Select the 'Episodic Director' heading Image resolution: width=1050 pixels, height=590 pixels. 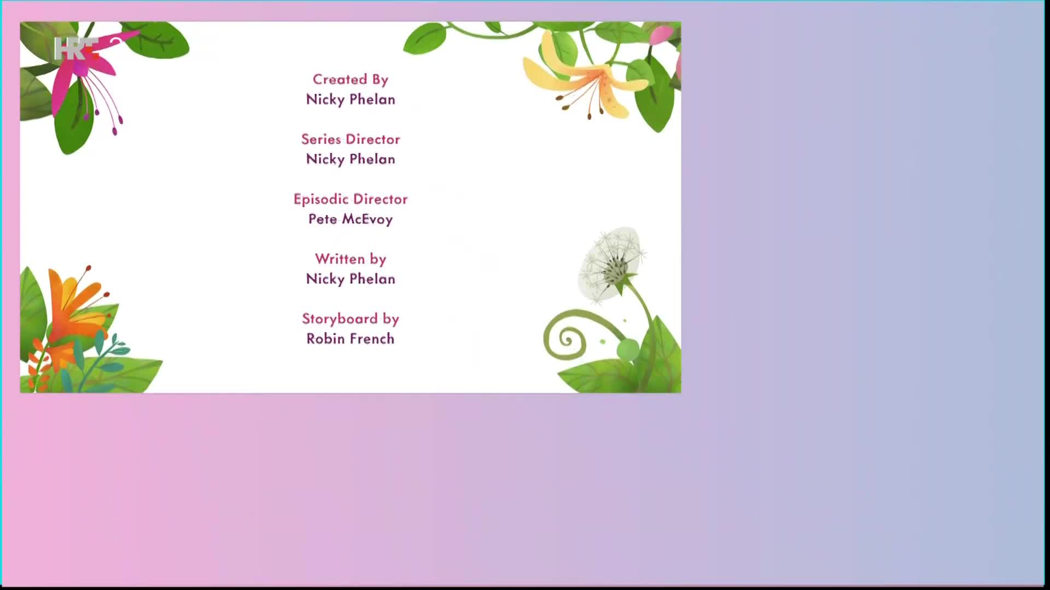pos(351,199)
